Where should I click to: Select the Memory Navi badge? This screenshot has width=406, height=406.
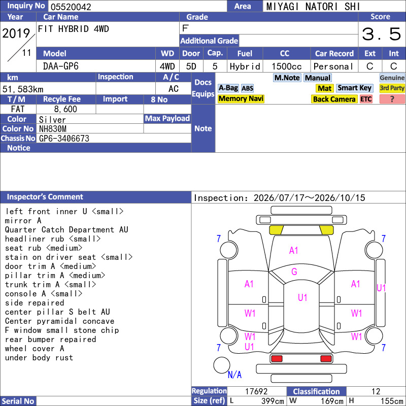(x=241, y=98)
